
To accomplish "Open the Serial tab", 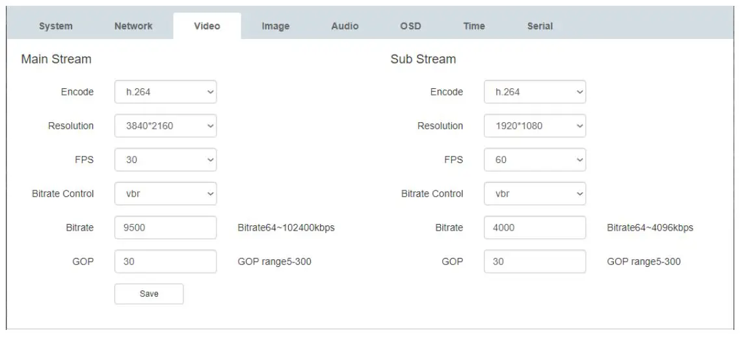I will pyautogui.click(x=540, y=26).
